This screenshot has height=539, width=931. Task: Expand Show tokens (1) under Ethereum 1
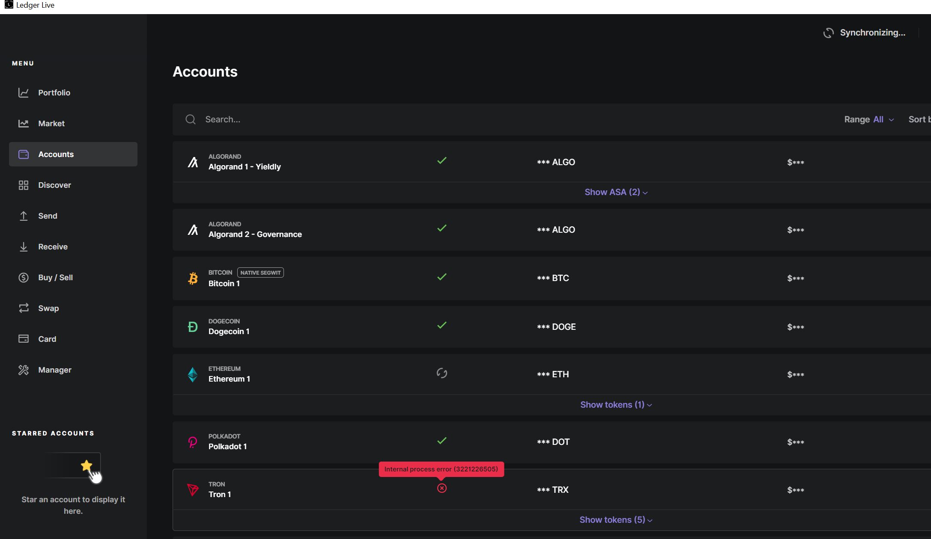(615, 404)
